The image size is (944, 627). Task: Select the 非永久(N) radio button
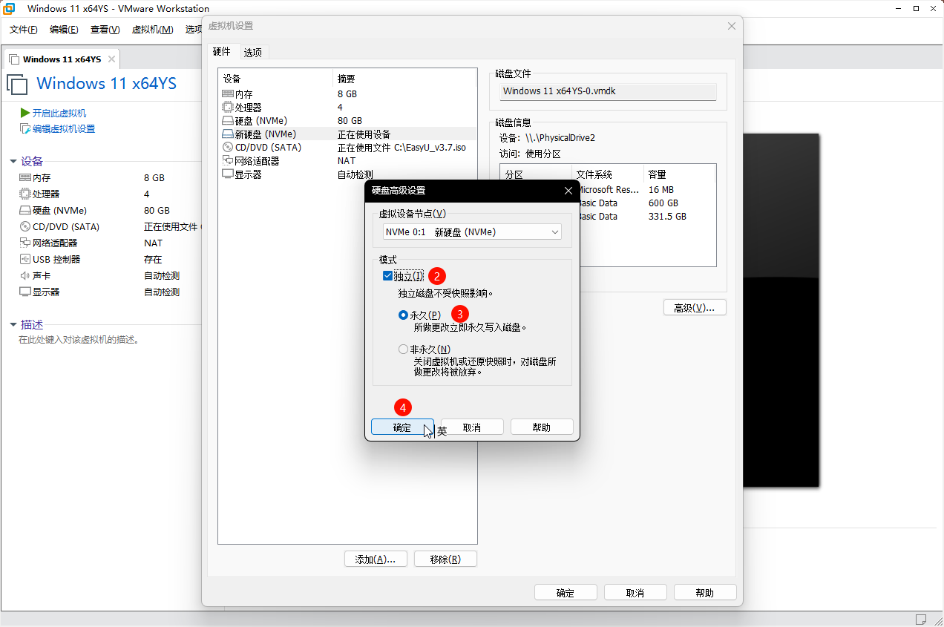click(x=404, y=349)
